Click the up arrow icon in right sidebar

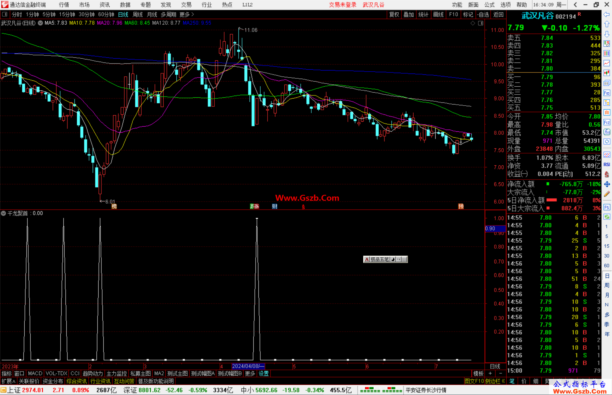click(x=607, y=24)
